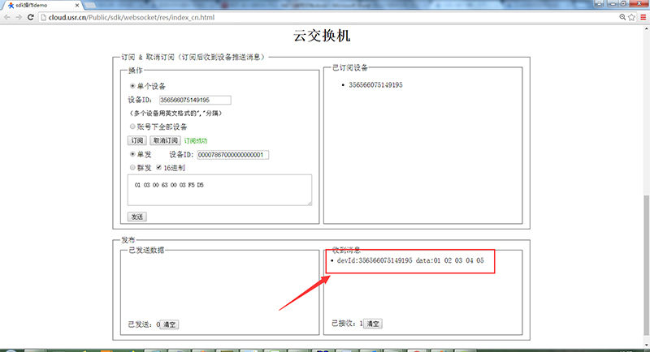
Task: Go forward using browser forward arrow
Action: (19, 17)
